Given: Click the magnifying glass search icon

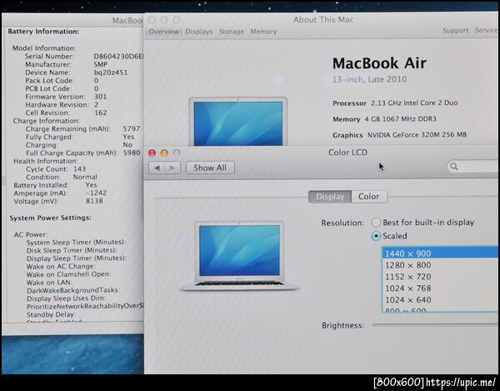Looking at the screenshot, I should coord(454,167).
